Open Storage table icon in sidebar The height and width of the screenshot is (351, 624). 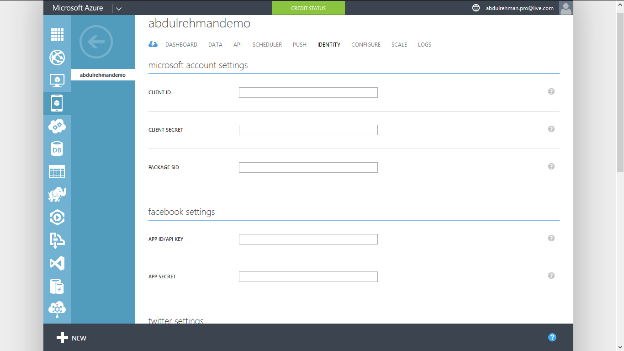coord(57,172)
